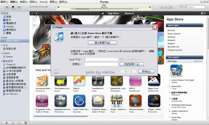Click 取消 to cancel the dialog
The height and width of the screenshot is (125, 209).
click(x=146, y=72)
